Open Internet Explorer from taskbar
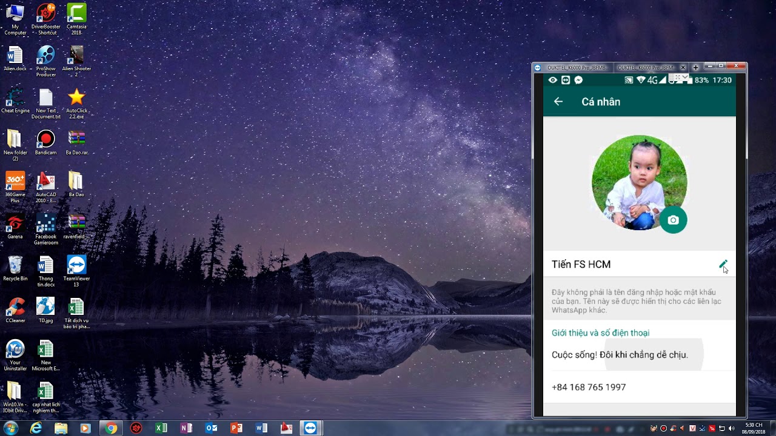 (x=36, y=428)
